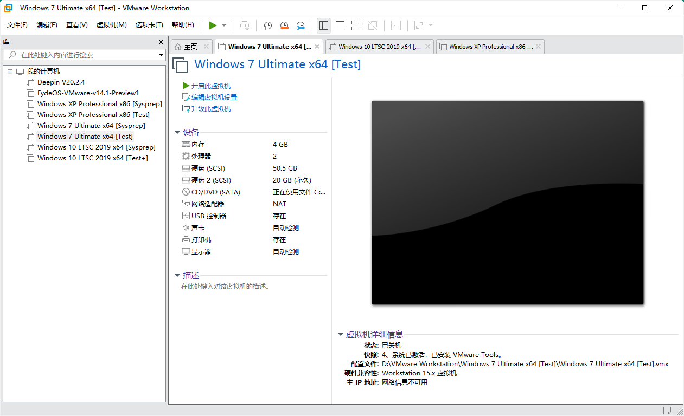The width and height of the screenshot is (684, 416).
Task: Click the 编辑虚拟机设置 link
Action: click(214, 97)
